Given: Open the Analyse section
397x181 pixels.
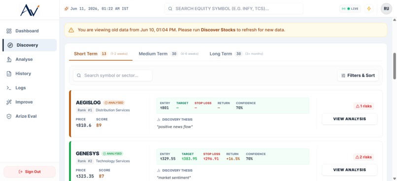Looking at the screenshot, I should (x=30, y=59).
